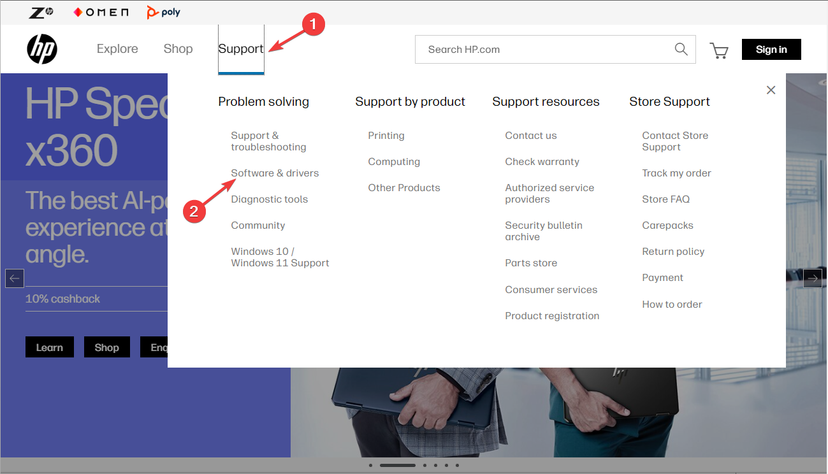
Task: Click the 10% cashback text
Action: pyautogui.click(x=62, y=299)
